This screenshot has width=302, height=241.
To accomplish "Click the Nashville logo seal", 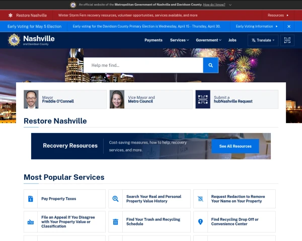I will [x=14, y=40].
